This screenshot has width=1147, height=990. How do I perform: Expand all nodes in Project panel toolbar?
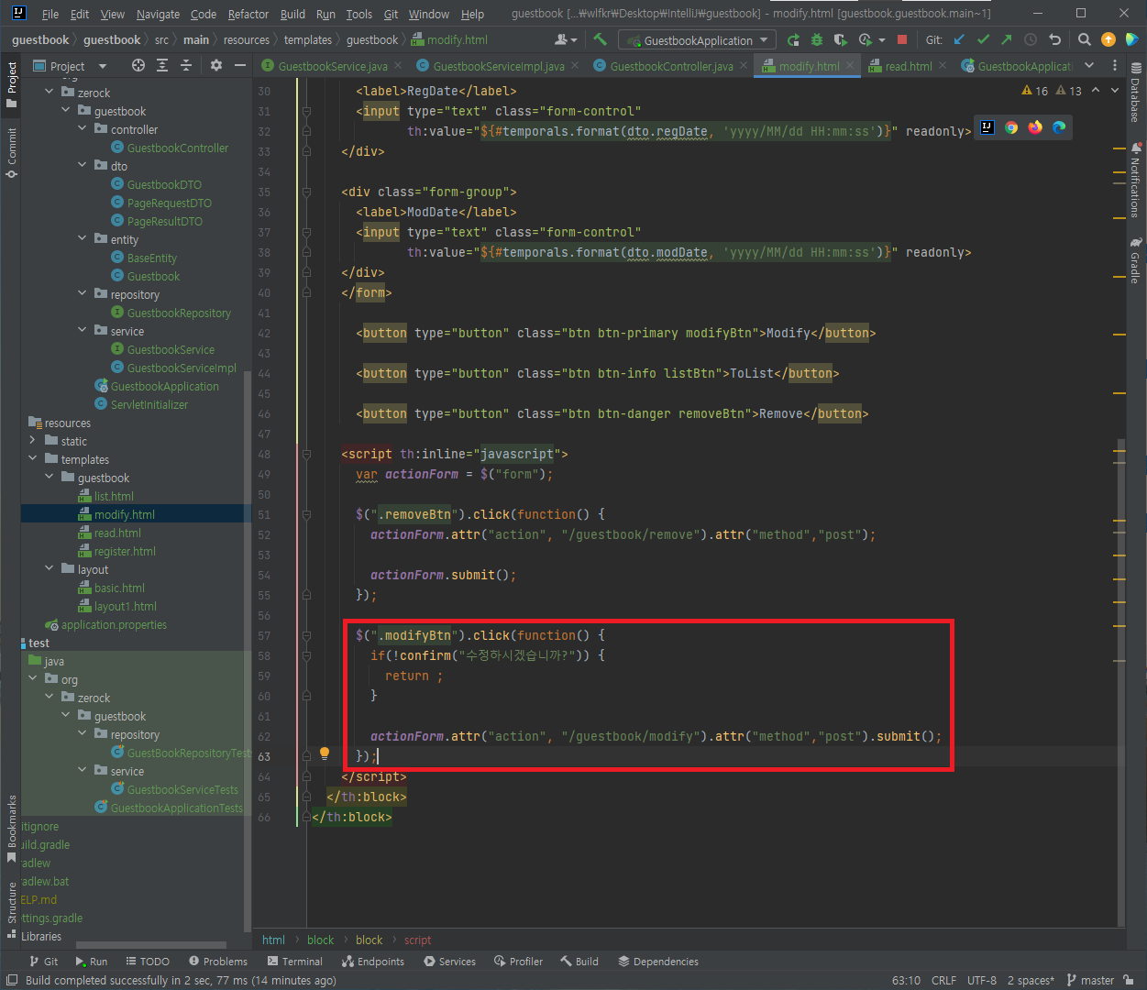pos(162,65)
